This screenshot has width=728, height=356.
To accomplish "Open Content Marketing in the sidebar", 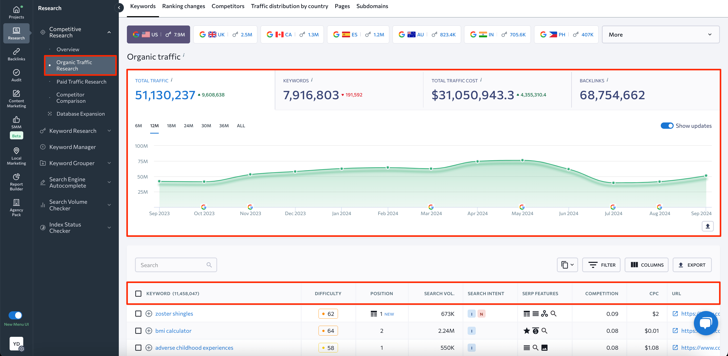I will 16,99.
